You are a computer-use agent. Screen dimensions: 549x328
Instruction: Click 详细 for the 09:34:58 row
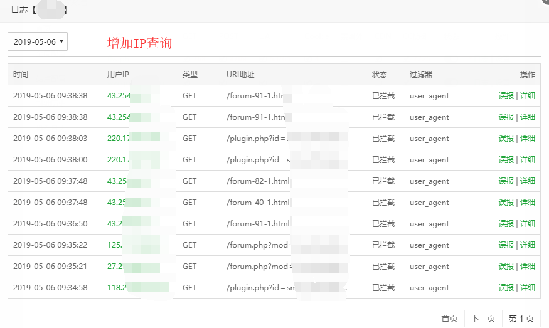(x=527, y=288)
